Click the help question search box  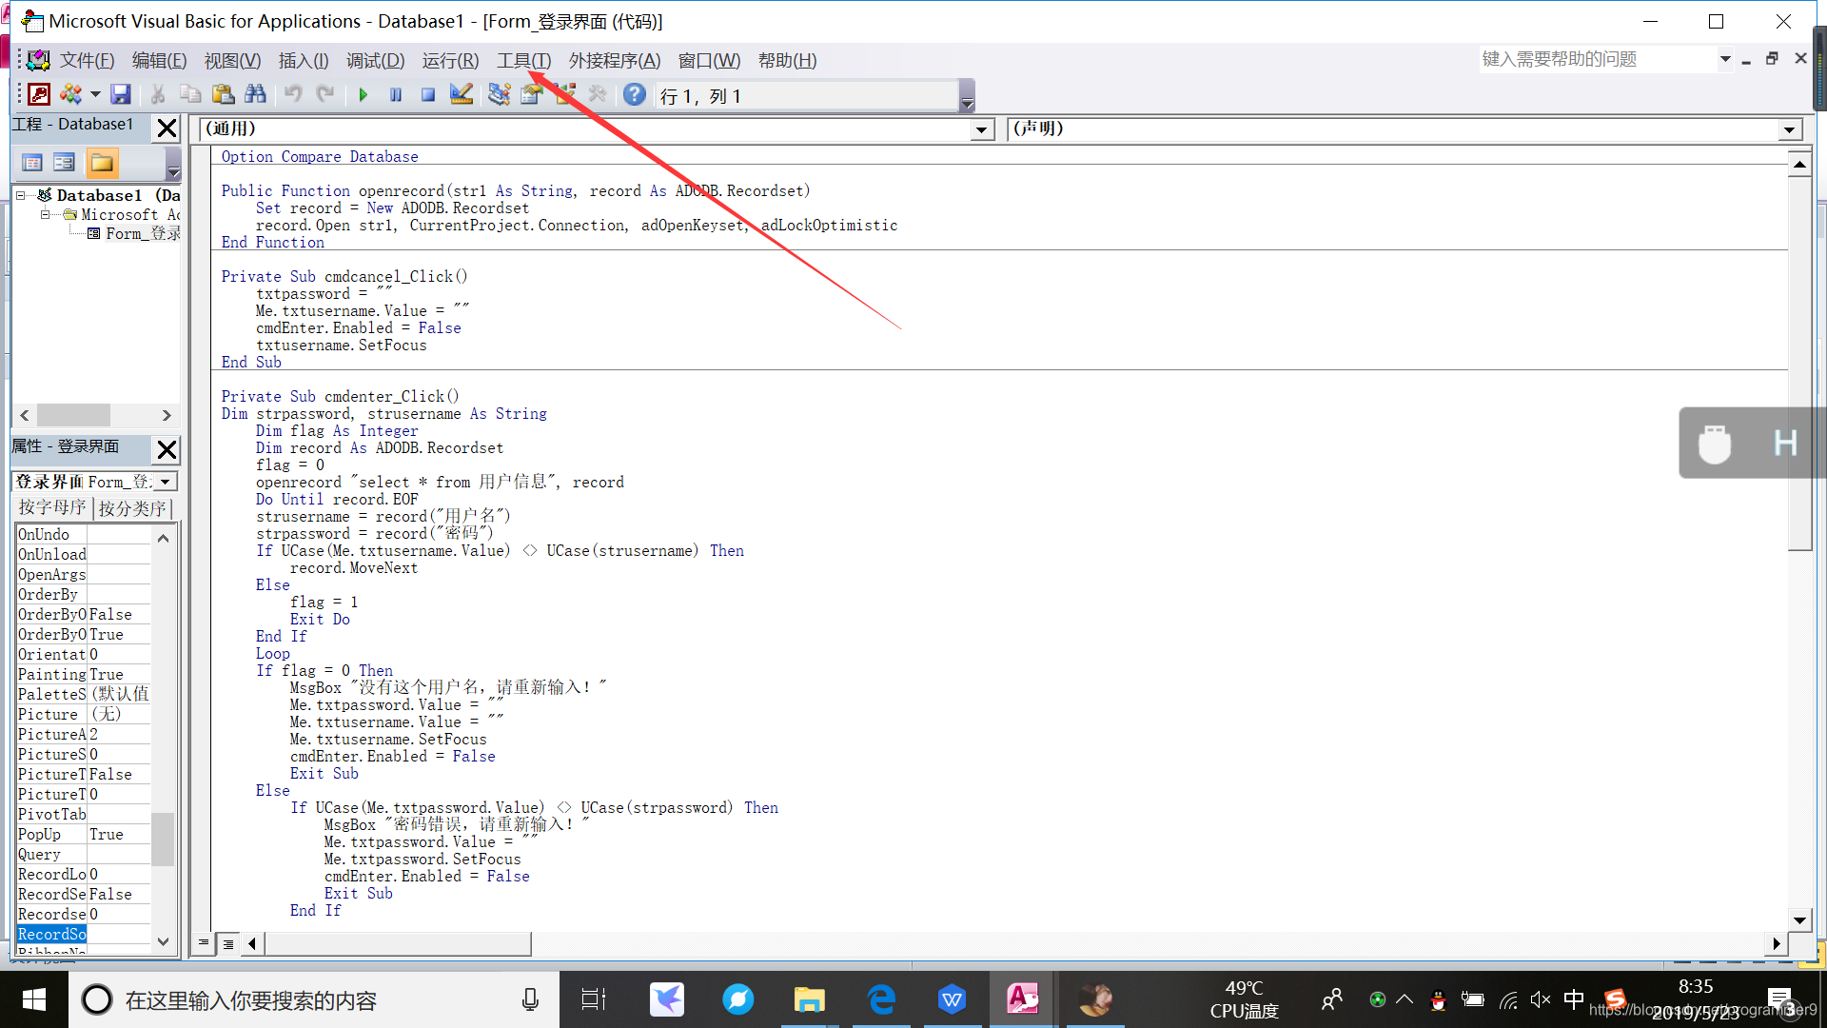tap(1597, 59)
